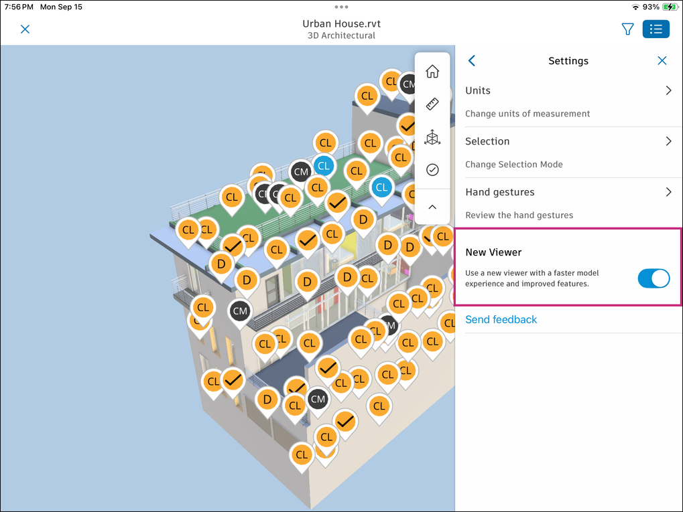Open the 3D section box tool
The width and height of the screenshot is (683, 512).
pos(432,137)
